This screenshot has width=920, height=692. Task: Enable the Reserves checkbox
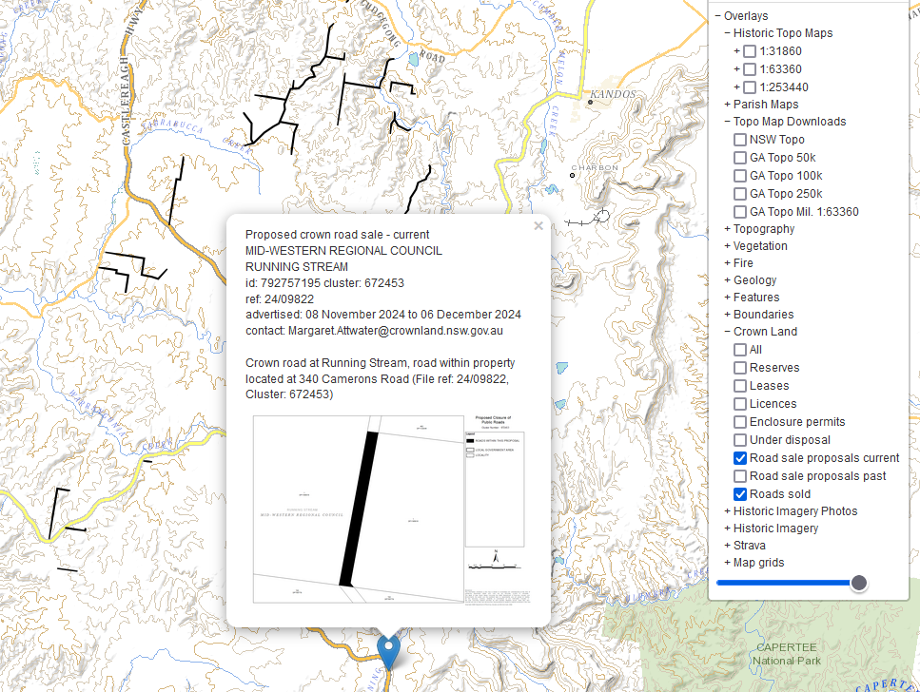[x=740, y=368]
